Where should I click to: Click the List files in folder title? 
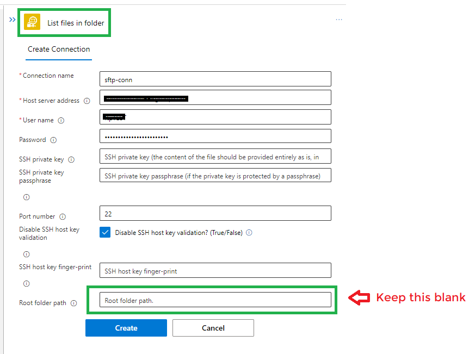point(76,23)
